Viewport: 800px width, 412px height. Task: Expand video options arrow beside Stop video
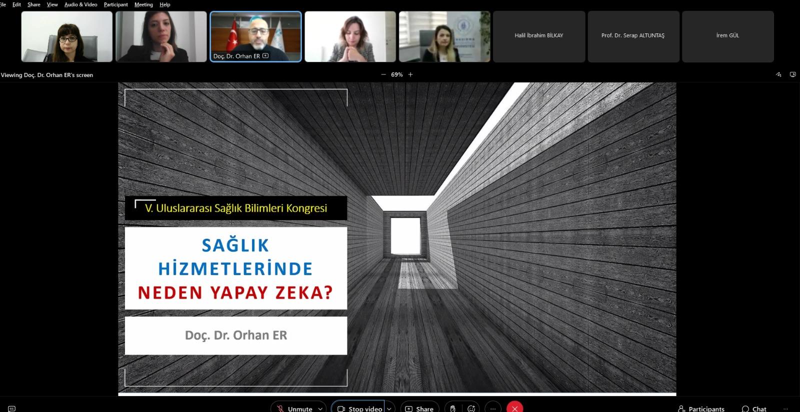[389, 409]
